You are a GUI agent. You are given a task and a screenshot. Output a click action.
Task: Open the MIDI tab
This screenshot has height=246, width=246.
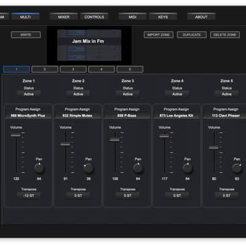pos(132,17)
